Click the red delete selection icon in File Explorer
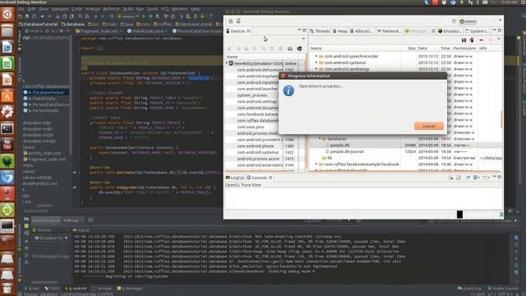This screenshot has height=296, width=526. 482,40
